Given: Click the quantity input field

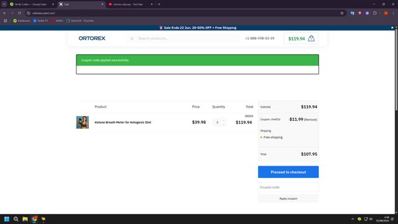Looking at the screenshot, I should coord(217,123).
